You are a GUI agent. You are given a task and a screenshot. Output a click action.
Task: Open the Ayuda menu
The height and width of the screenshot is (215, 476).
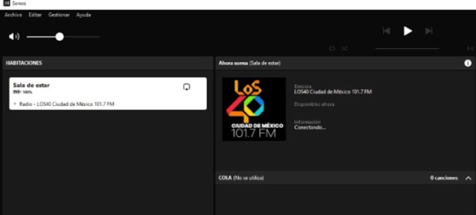(83, 15)
